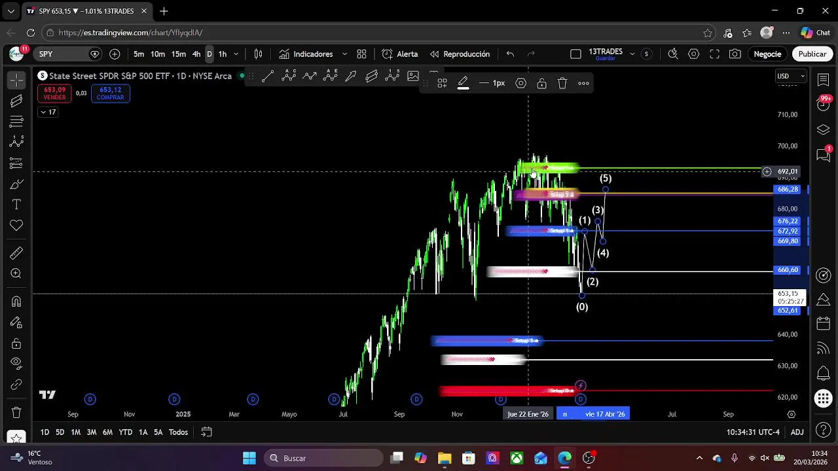Click the Publicar button

(812, 54)
